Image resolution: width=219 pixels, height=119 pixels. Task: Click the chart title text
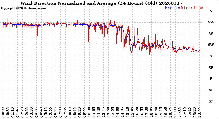tap(101, 3)
